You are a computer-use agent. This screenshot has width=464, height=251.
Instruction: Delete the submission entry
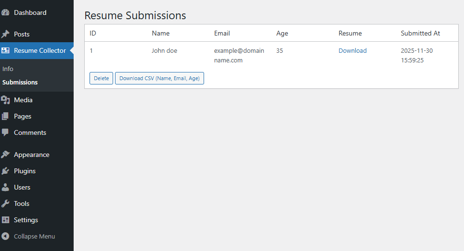tap(101, 78)
